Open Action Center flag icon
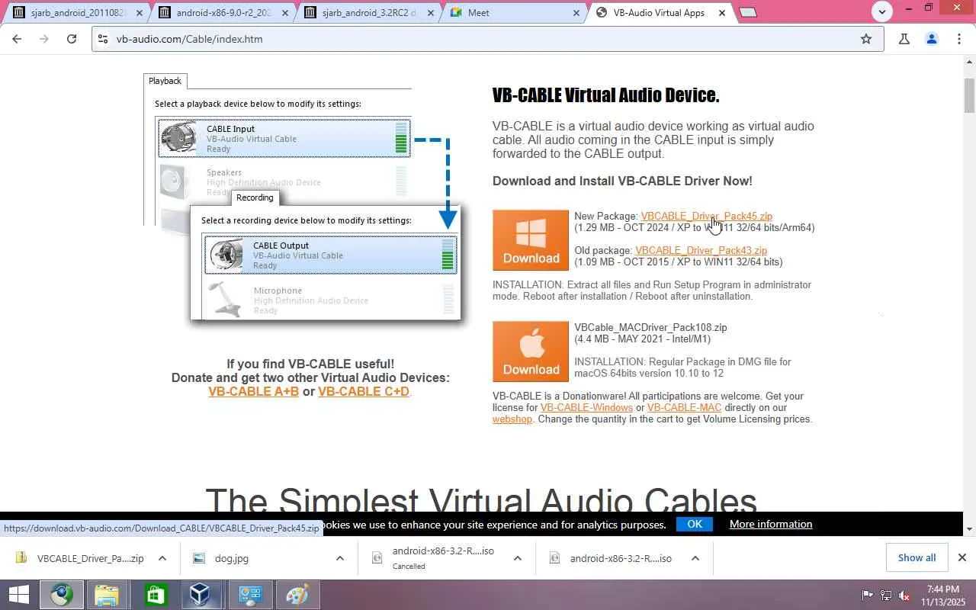This screenshot has height=610, width=976. click(868, 595)
